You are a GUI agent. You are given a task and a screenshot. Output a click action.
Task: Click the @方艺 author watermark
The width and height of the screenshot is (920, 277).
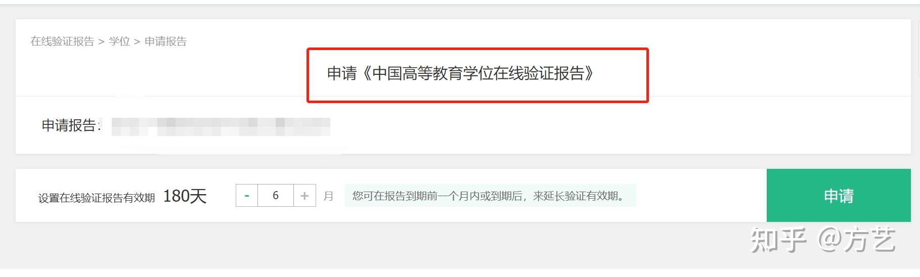click(857, 240)
